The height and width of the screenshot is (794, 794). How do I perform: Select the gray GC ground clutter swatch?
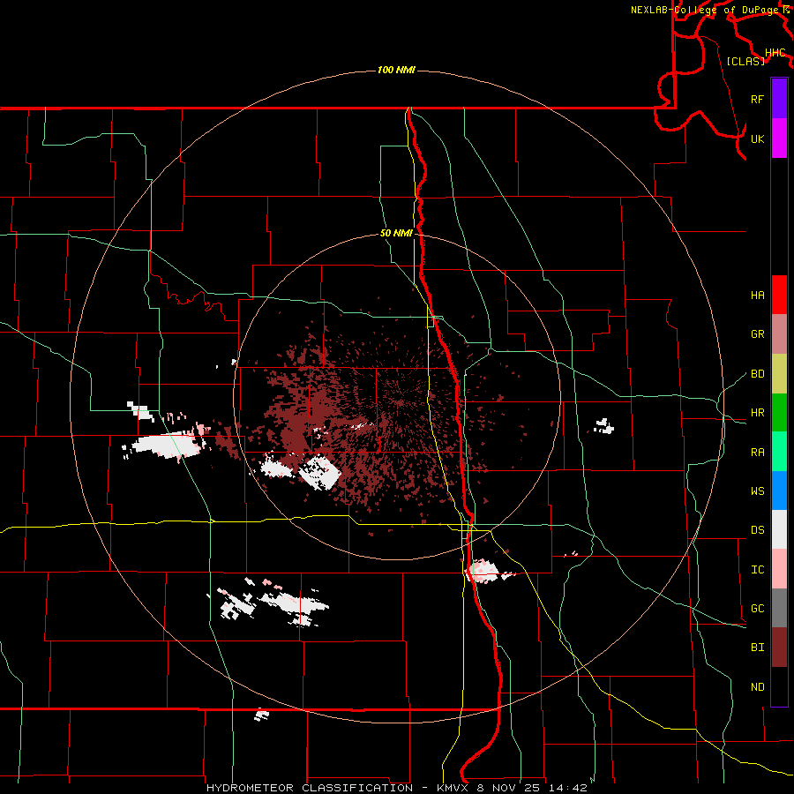pyautogui.click(x=779, y=608)
